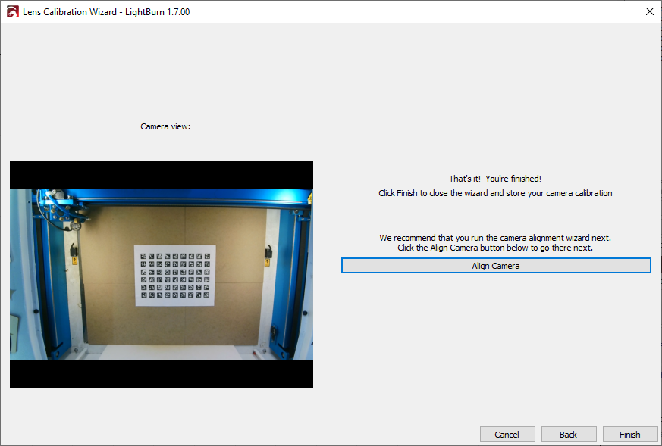This screenshot has height=446, width=662.
Task: Click the LightBurn logo in title bar
Action: tap(12, 11)
